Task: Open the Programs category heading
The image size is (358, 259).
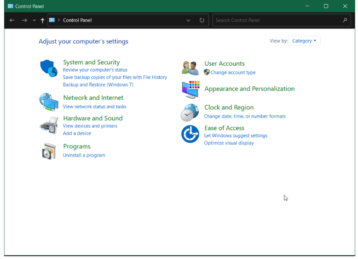Action: coord(77,146)
